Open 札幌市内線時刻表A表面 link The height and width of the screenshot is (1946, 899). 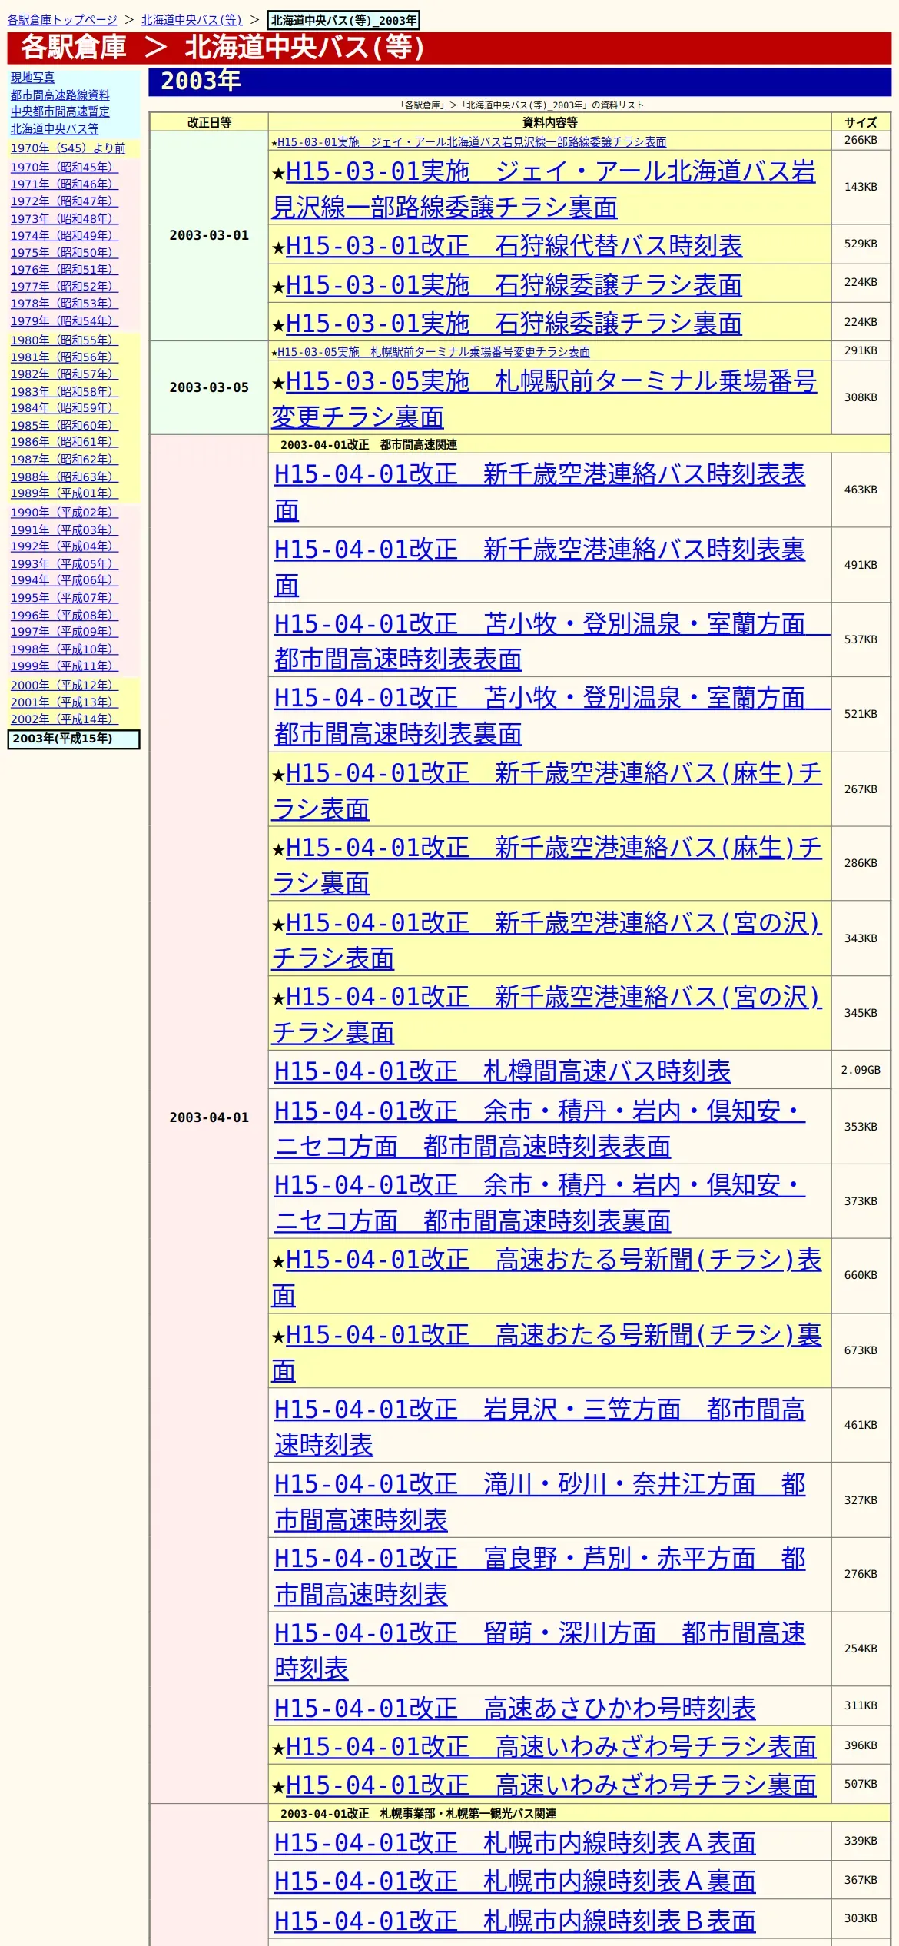515,1843
